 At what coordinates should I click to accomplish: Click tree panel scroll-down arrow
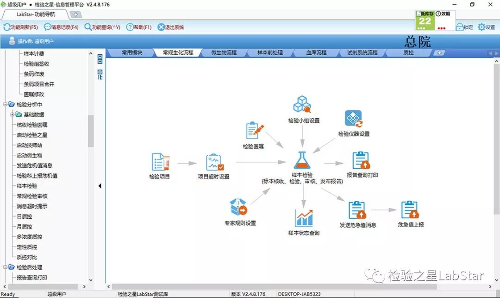(91, 280)
